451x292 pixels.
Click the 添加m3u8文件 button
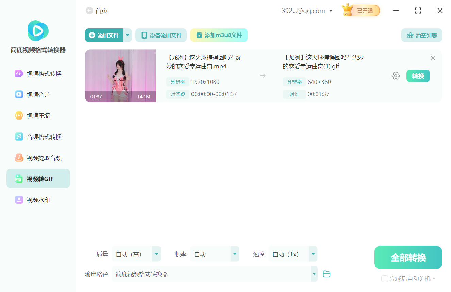(x=219, y=35)
